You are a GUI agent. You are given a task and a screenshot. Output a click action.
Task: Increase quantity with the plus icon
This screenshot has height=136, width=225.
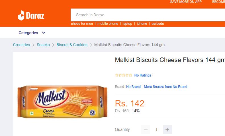click(167, 130)
